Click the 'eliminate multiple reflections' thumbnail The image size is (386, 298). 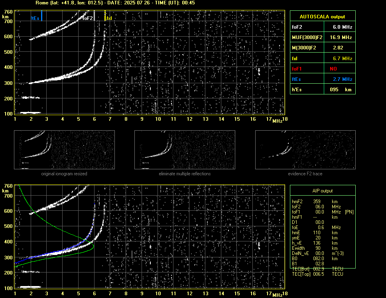(185, 150)
